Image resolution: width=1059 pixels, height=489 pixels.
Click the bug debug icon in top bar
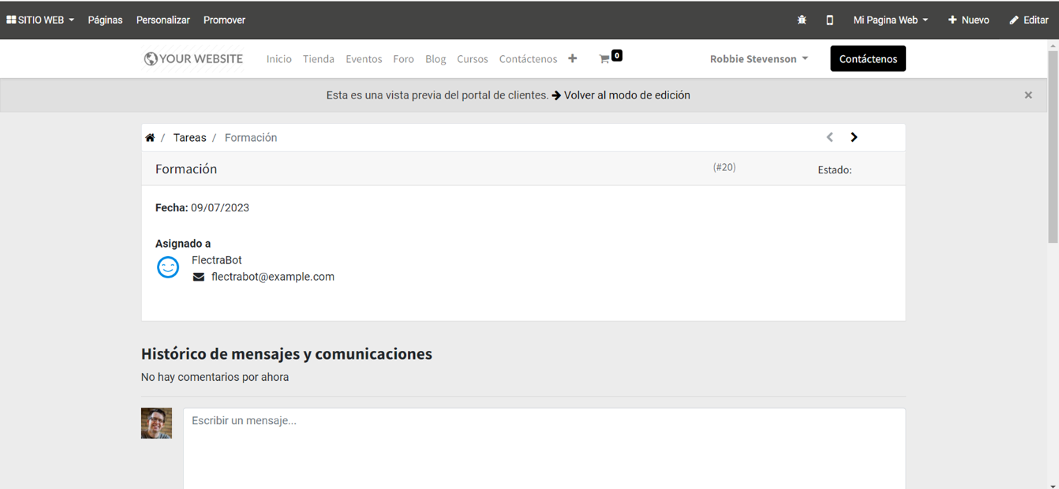[x=802, y=20]
